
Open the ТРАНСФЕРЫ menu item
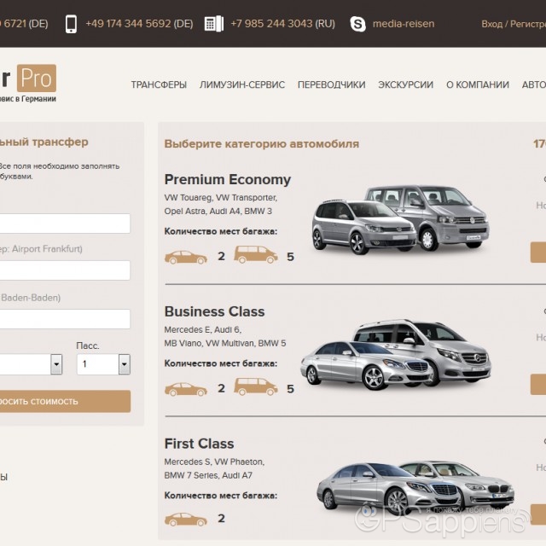pyautogui.click(x=159, y=84)
